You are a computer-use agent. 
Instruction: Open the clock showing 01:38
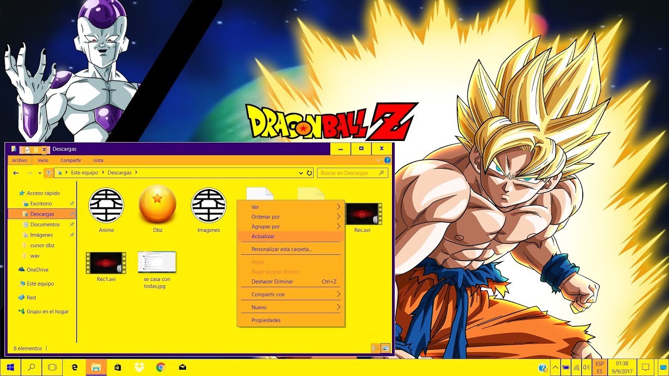pos(622,367)
